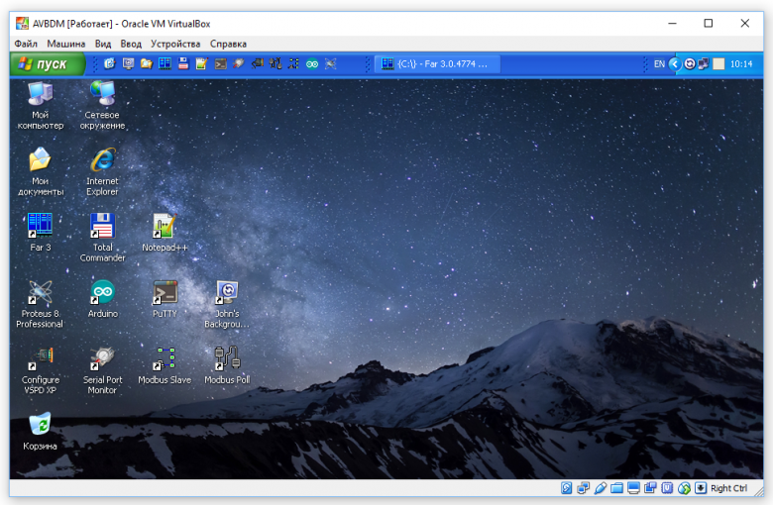Launch Far Manager from quick launch bar

coord(165,64)
